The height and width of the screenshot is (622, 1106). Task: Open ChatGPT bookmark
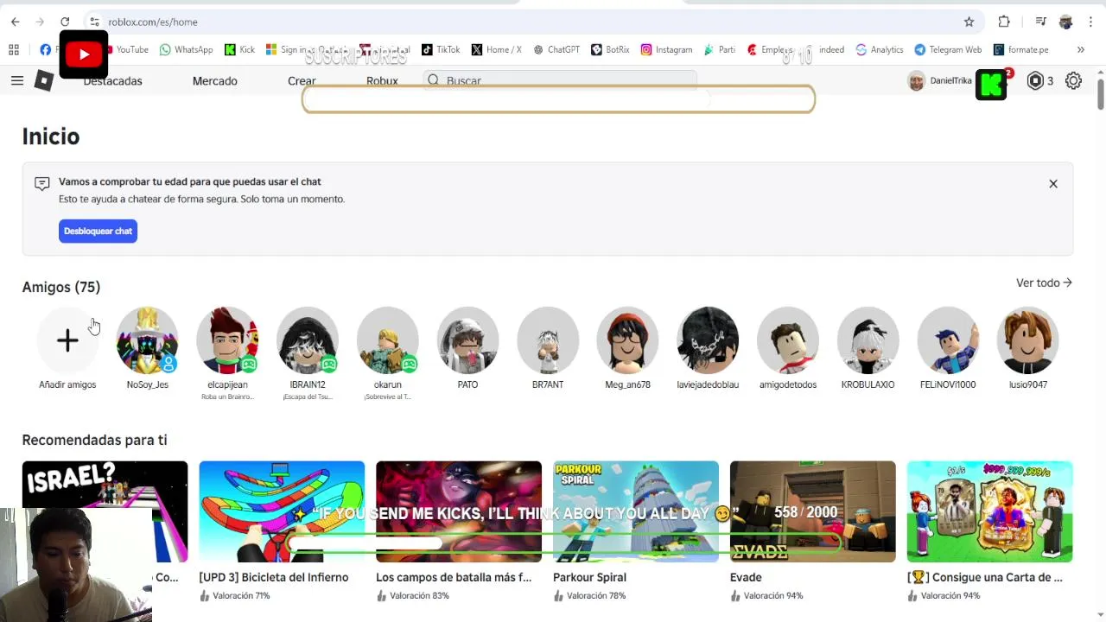tap(556, 49)
